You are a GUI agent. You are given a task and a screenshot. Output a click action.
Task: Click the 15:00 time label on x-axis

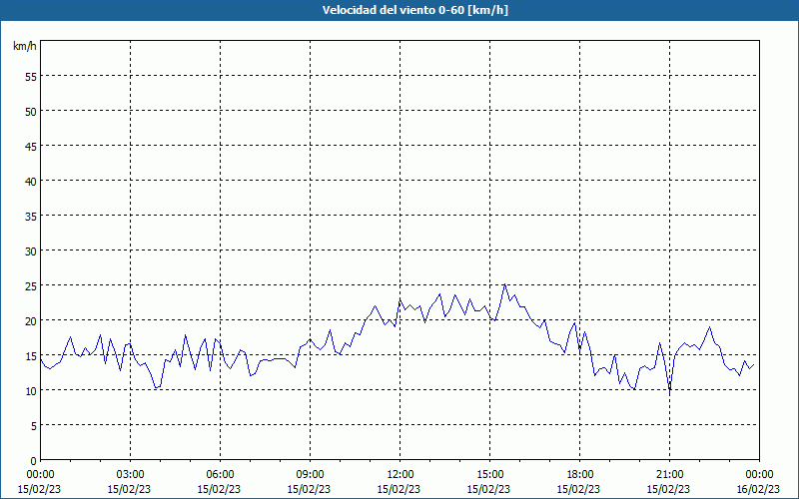(489, 475)
